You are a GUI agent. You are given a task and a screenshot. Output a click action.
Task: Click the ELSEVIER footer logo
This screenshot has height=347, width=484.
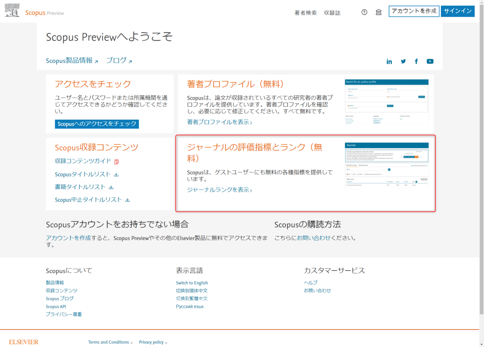point(24,342)
